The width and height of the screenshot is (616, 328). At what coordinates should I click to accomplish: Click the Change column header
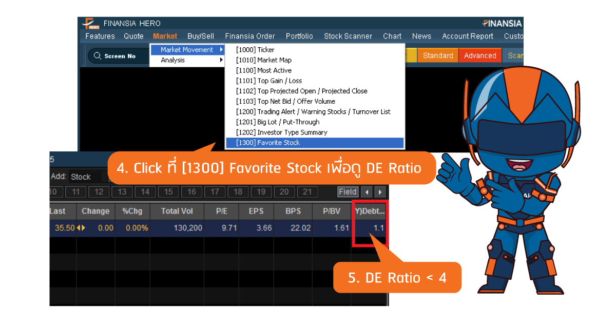(x=95, y=211)
